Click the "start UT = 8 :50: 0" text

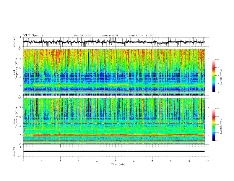pyautogui.click(x=143, y=35)
